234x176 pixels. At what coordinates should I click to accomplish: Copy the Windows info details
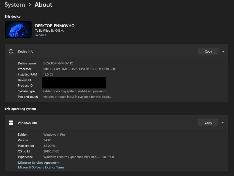pyautogui.click(x=208, y=123)
